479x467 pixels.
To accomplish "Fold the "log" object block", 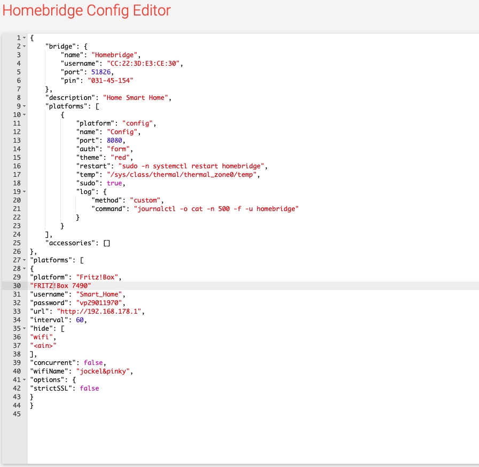I will [25, 191].
